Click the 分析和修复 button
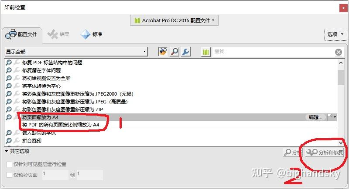This screenshot has width=349, height=189. tap(325, 152)
